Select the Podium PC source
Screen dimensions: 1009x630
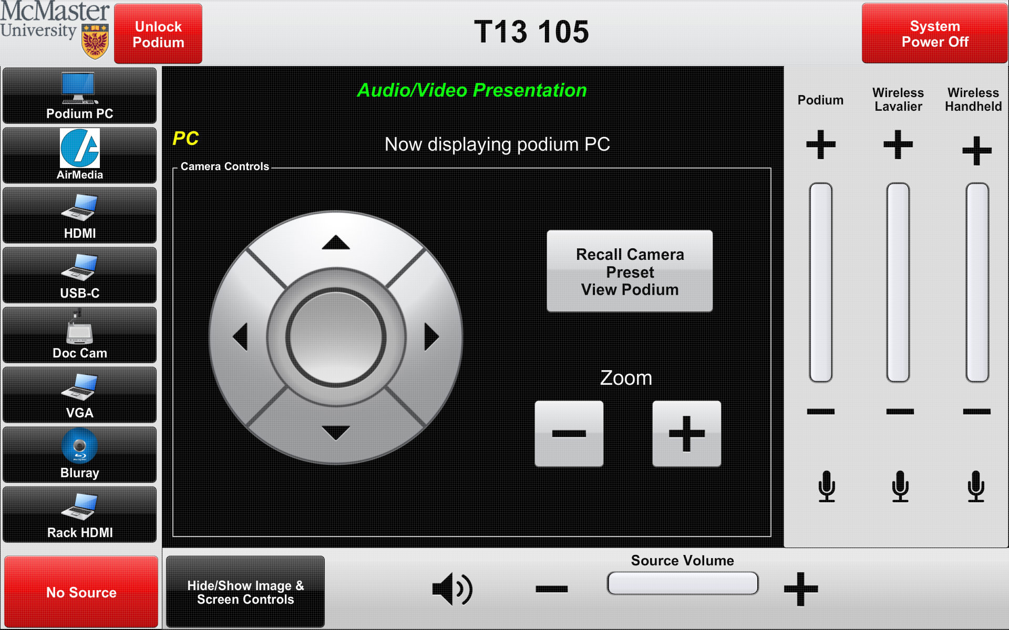click(x=79, y=96)
